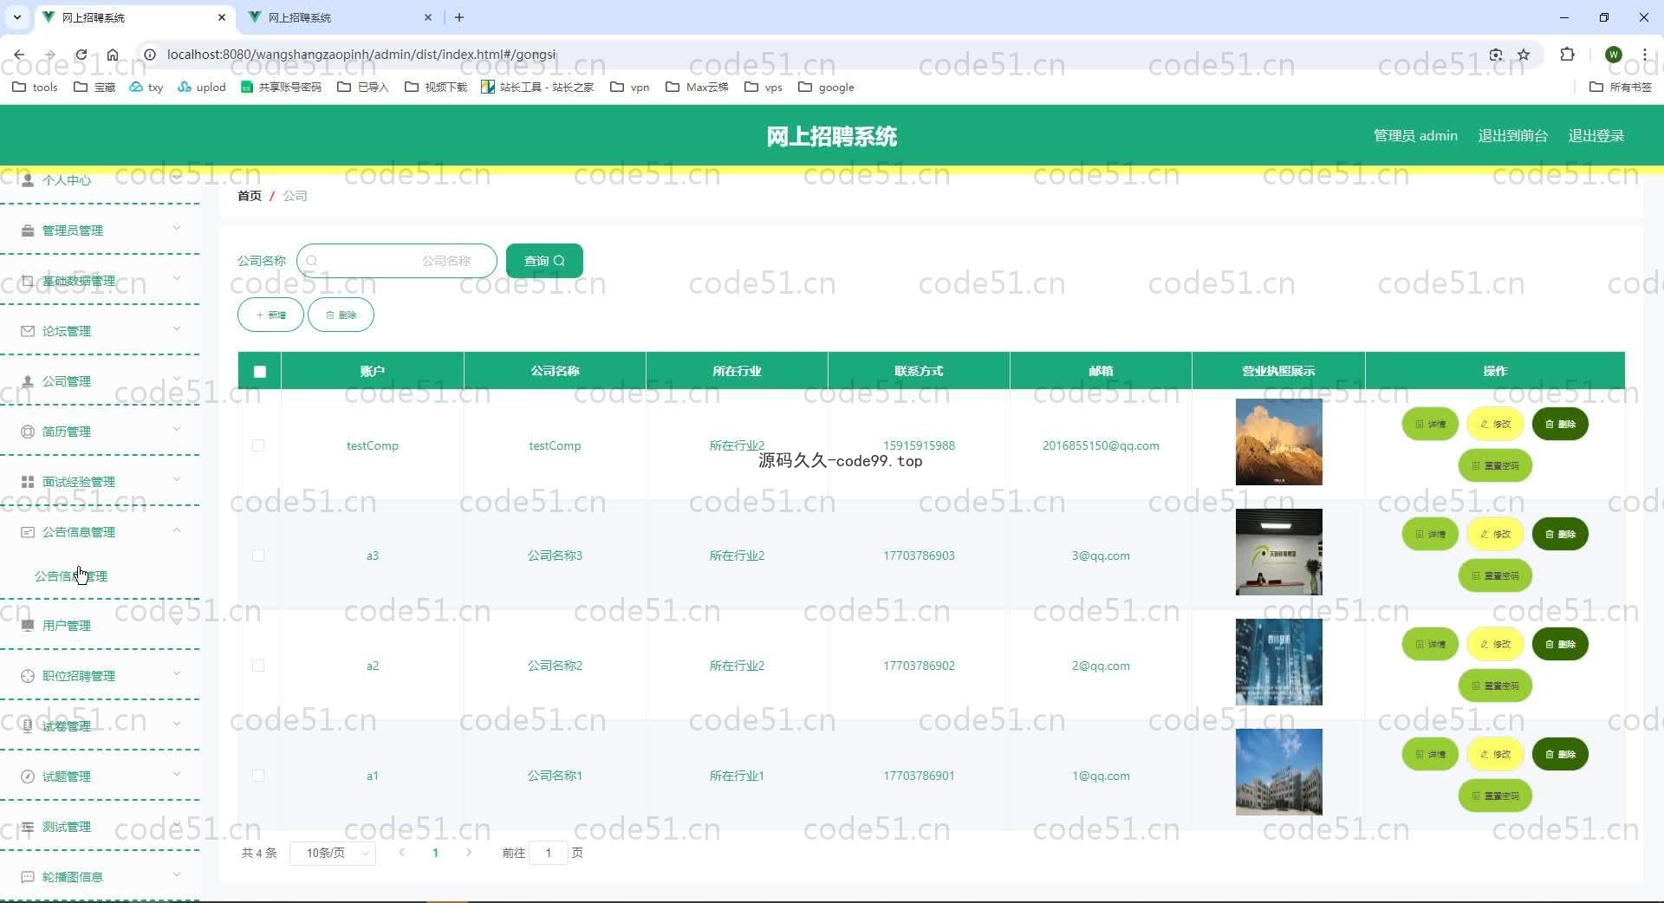Expand the 论坛管理 menu chevron
The width and height of the screenshot is (1664, 903).
[x=177, y=329]
